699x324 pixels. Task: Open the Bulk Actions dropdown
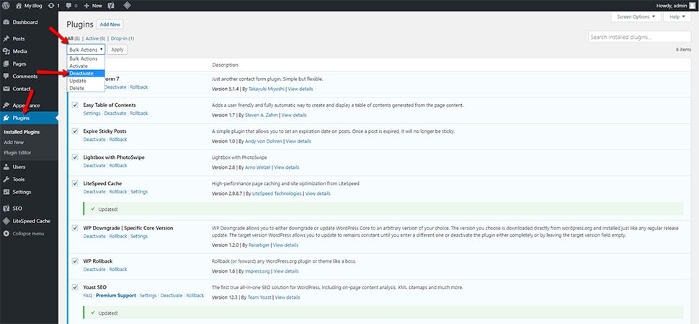click(x=86, y=50)
